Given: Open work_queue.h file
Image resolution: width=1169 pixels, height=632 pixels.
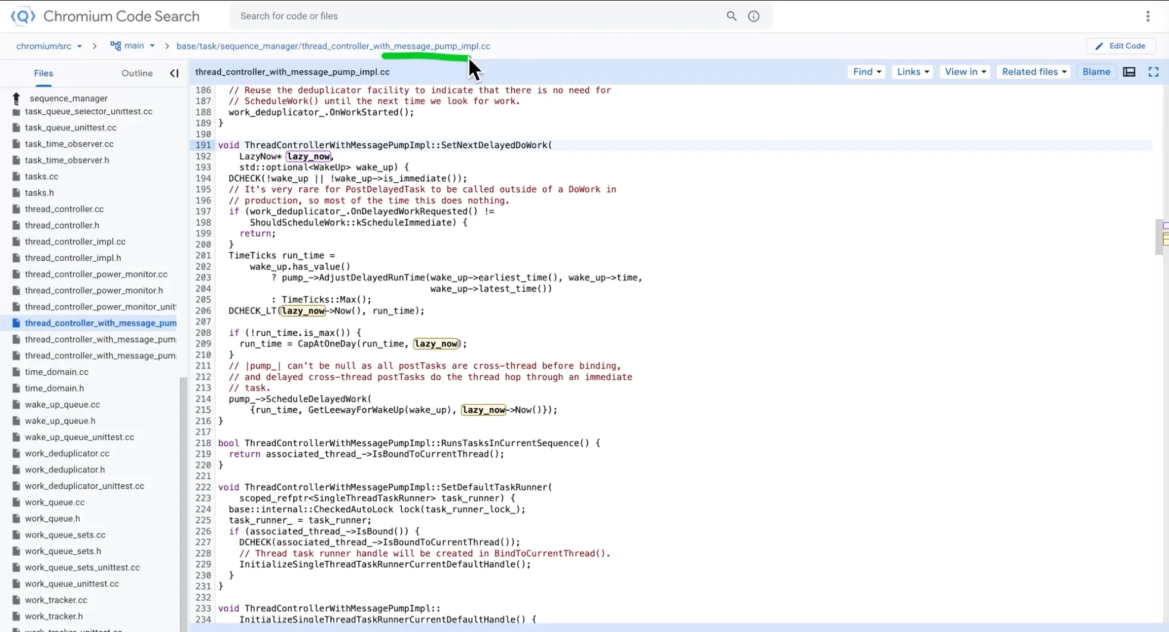Looking at the screenshot, I should pos(52,519).
